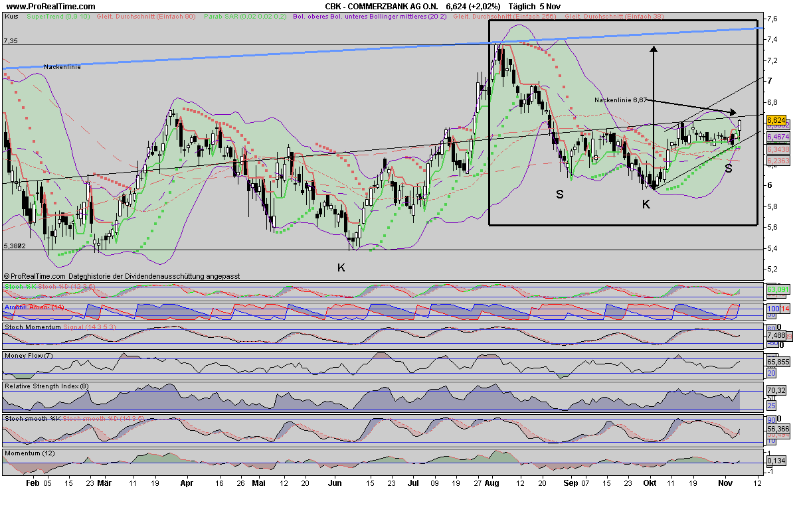This screenshot has width=797, height=531.
Task: Select the CBK - COMMERZBANK AG O.N. title
Action: (x=382, y=7)
